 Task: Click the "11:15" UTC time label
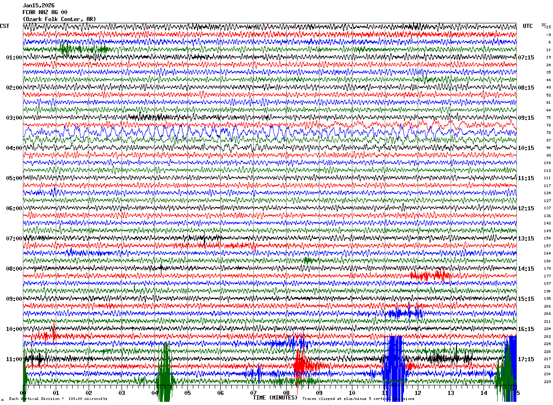coord(526,178)
